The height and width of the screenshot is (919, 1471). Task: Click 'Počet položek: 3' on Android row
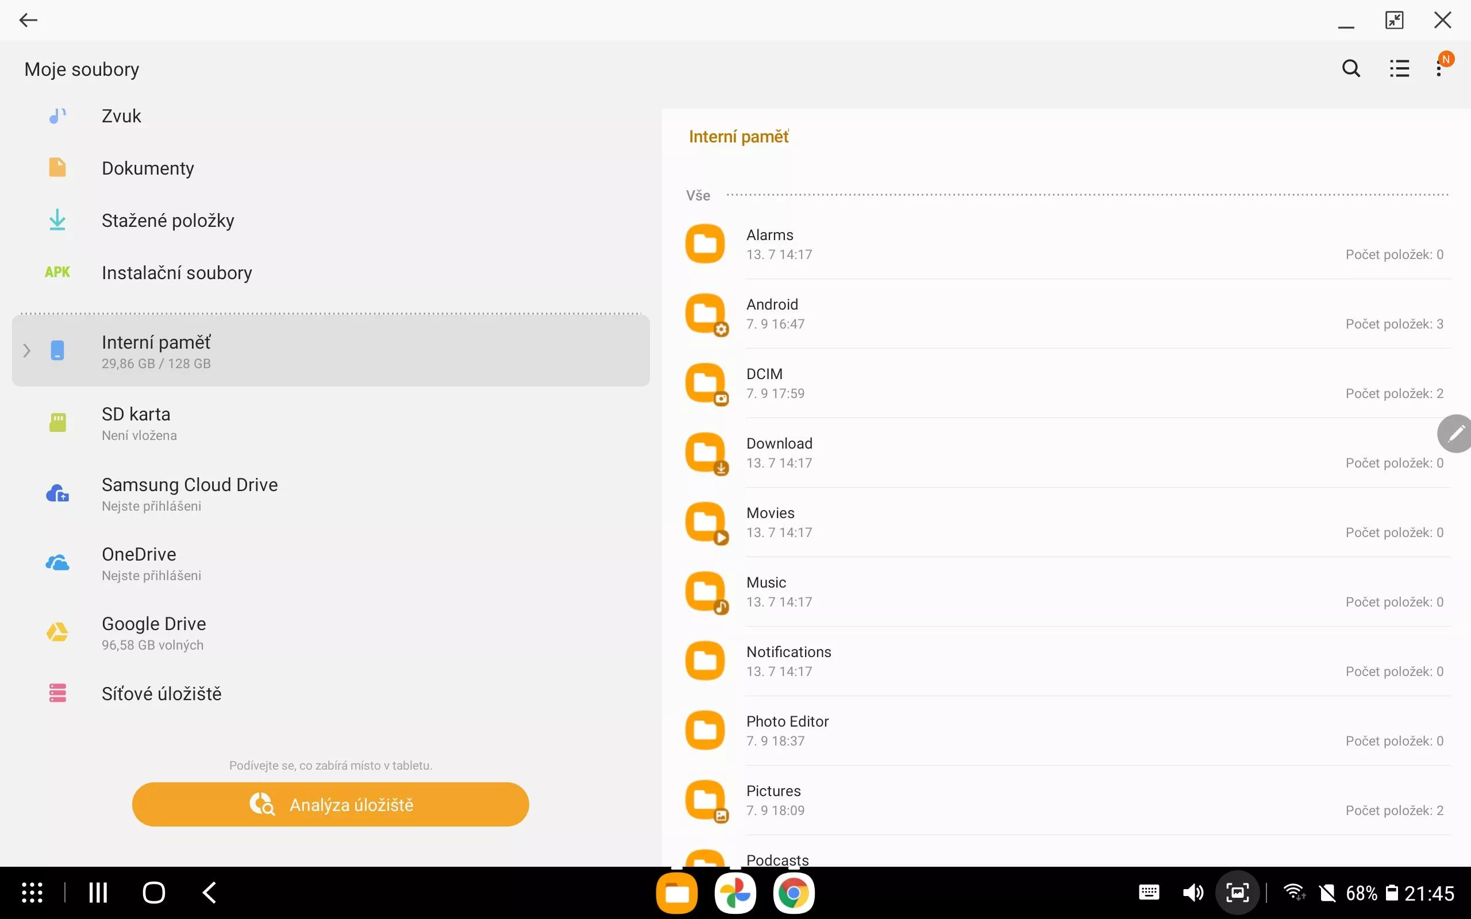click(x=1394, y=324)
